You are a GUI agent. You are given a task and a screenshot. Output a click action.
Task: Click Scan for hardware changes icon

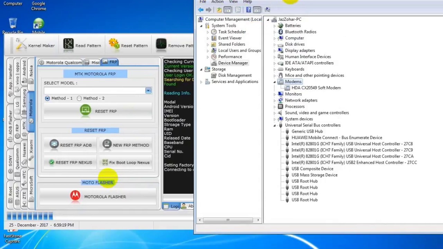pyautogui.click(x=267, y=10)
